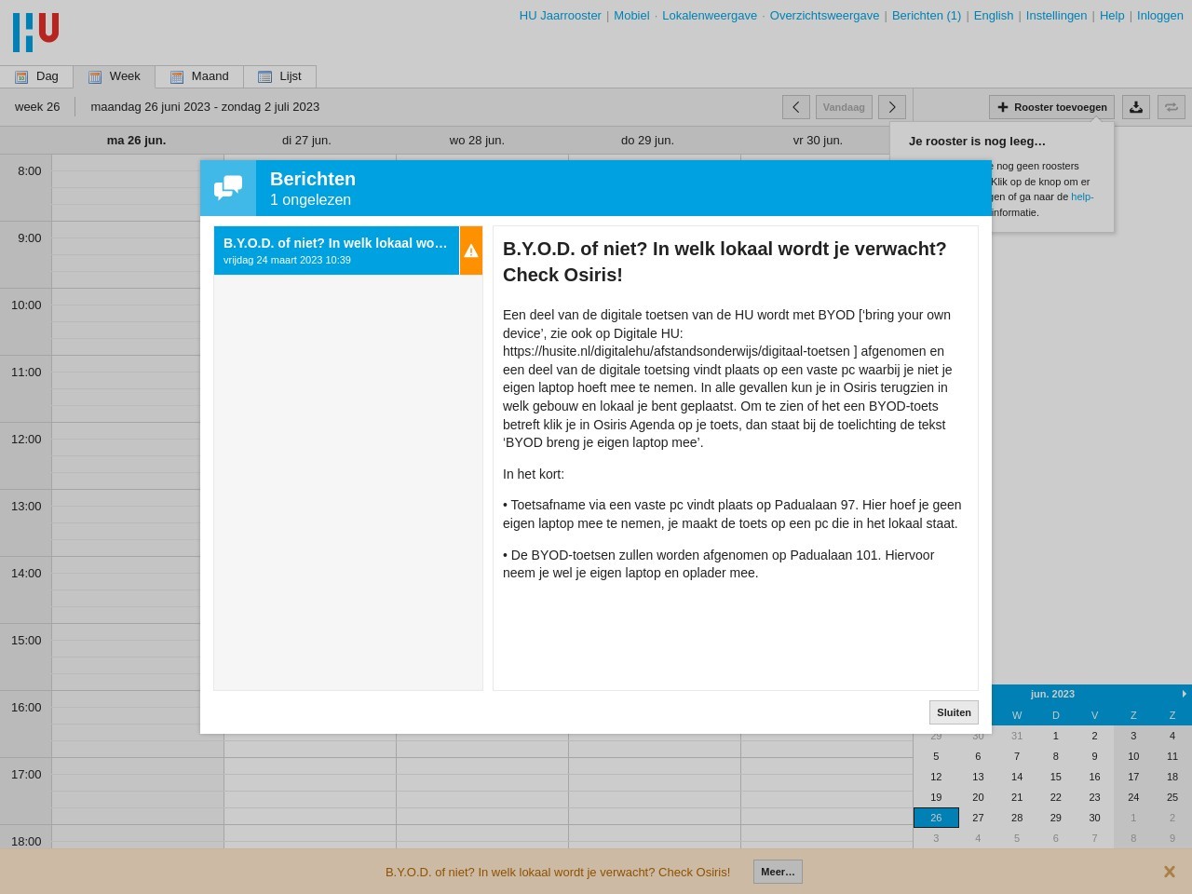This screenshot has height=894, width=1192.
Task: Select 26 in the mini calendar
Action: [x=936, y=818]
